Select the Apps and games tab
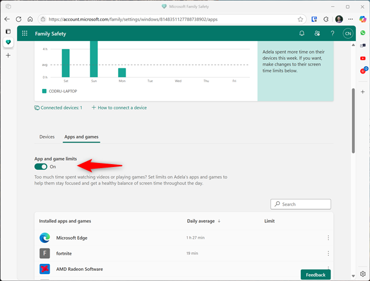This screenshot has height=281, width=370. coord(82,137)
